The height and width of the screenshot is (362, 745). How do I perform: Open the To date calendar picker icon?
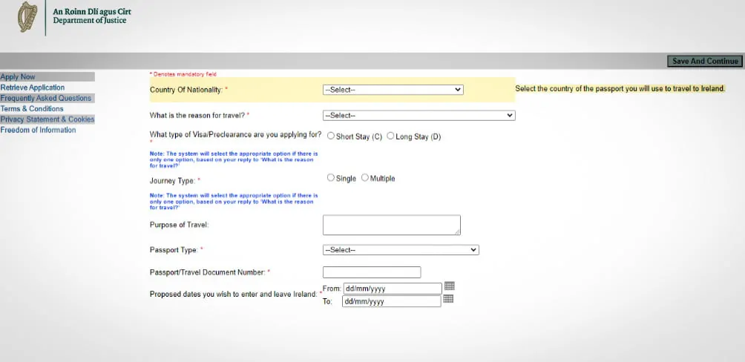(448, 299)
